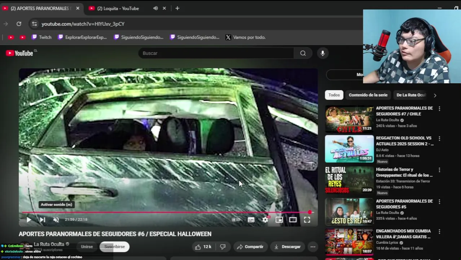Screen dimensions: 461x260
Task: Join the channel via Unirse
Action: coord(87,247)
